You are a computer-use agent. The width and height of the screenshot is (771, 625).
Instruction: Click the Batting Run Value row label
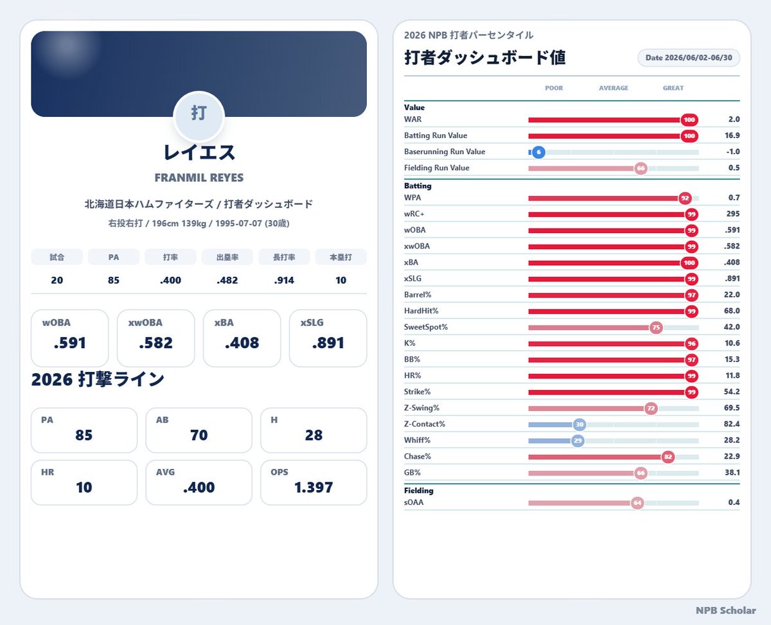click(x=436, y=136)
